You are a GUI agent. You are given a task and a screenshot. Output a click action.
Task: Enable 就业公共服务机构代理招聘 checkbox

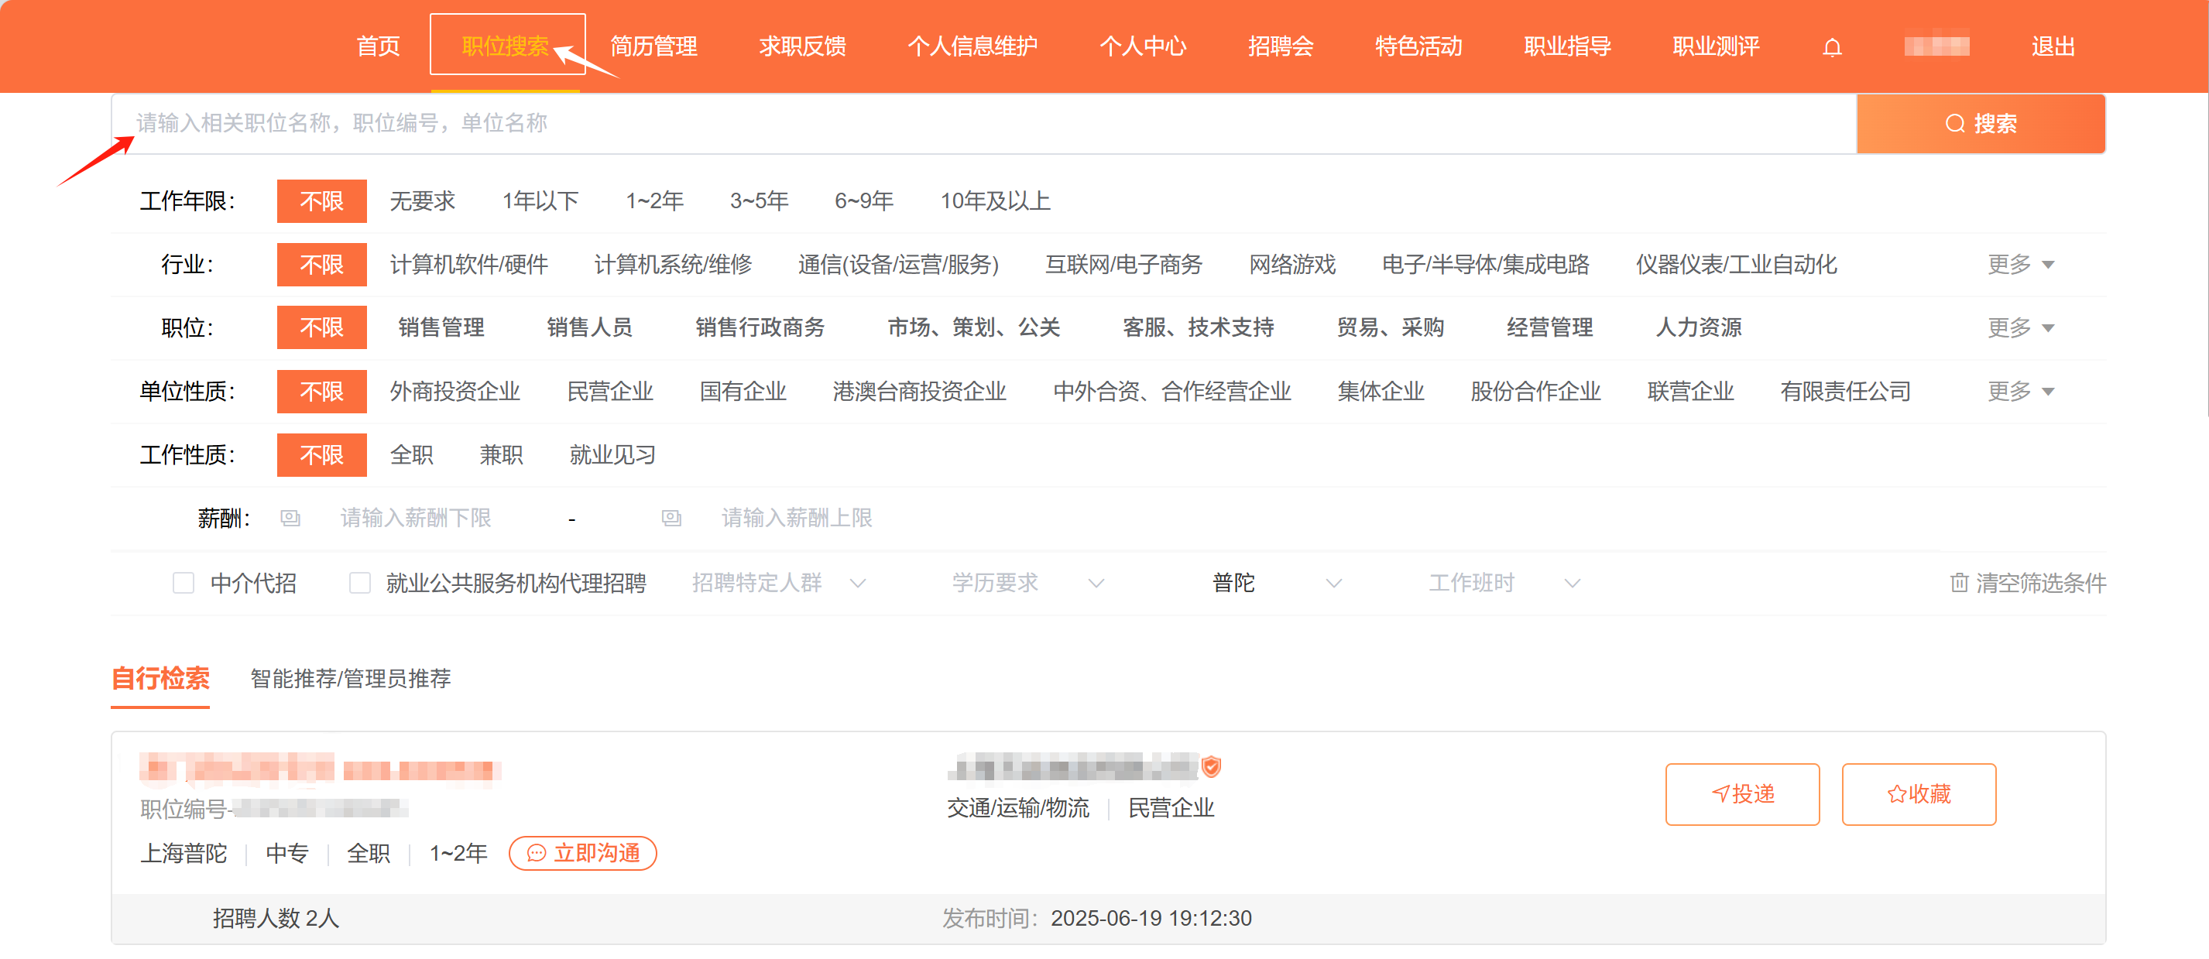coord(360,583)
